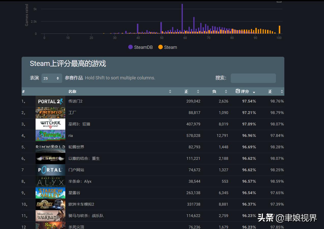The height and width of the screenshot is (229, 324).
Task: Open the Euro Truck Simulator 2 cover art
Action: tap(50, 204)
